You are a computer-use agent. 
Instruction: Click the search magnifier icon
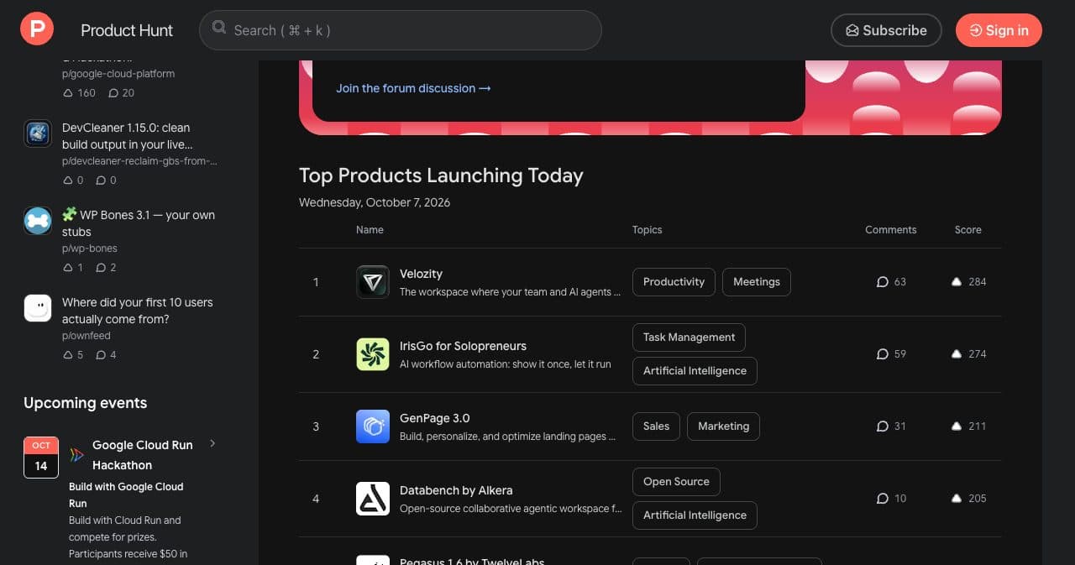click(219, 28)
